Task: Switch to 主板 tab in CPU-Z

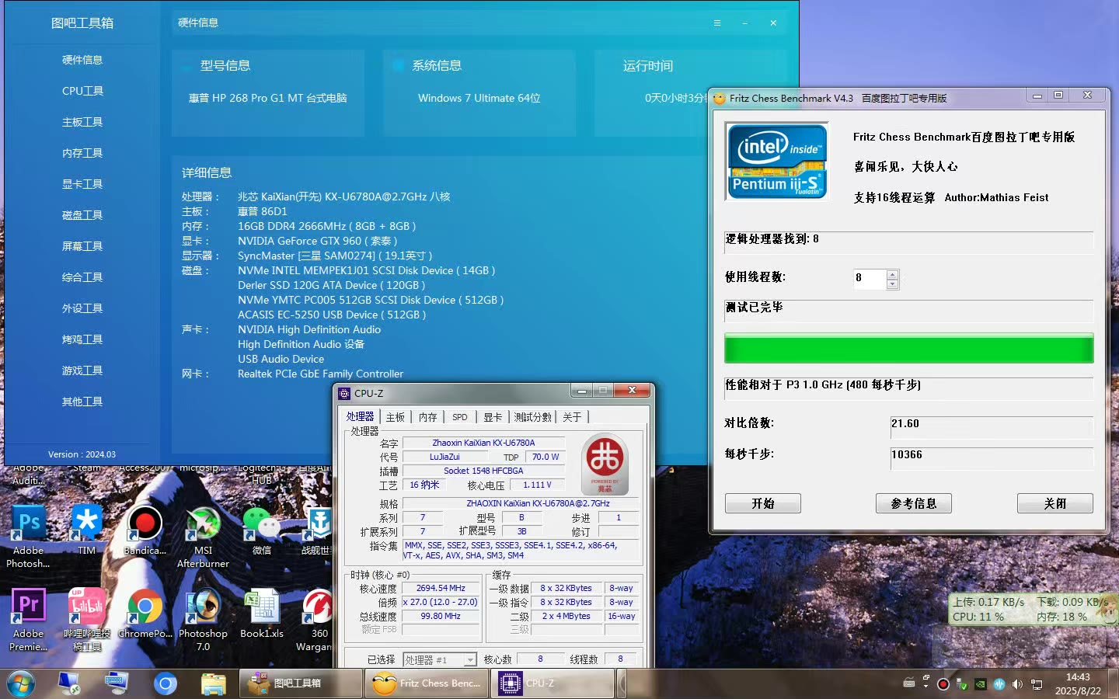Action: (x=396, y=417)
